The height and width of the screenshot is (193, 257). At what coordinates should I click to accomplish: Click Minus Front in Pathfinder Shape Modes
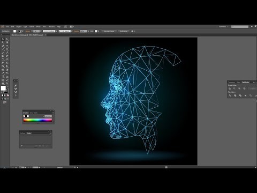point(234,88)
